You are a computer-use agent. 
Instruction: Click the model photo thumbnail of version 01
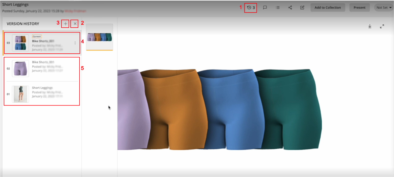20,94
